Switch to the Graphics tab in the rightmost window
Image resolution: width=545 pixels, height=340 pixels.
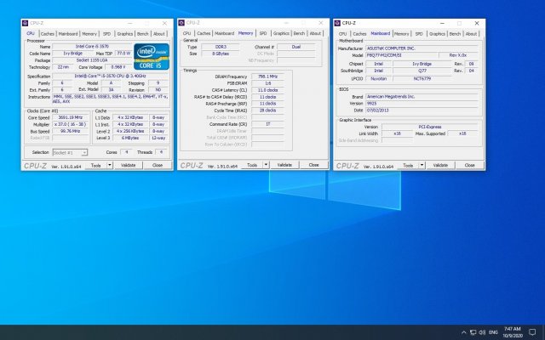click(x=438, y=33)
